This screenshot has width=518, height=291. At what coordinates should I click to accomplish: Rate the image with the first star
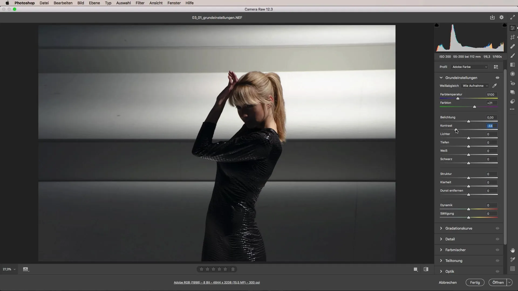[202, 269]
